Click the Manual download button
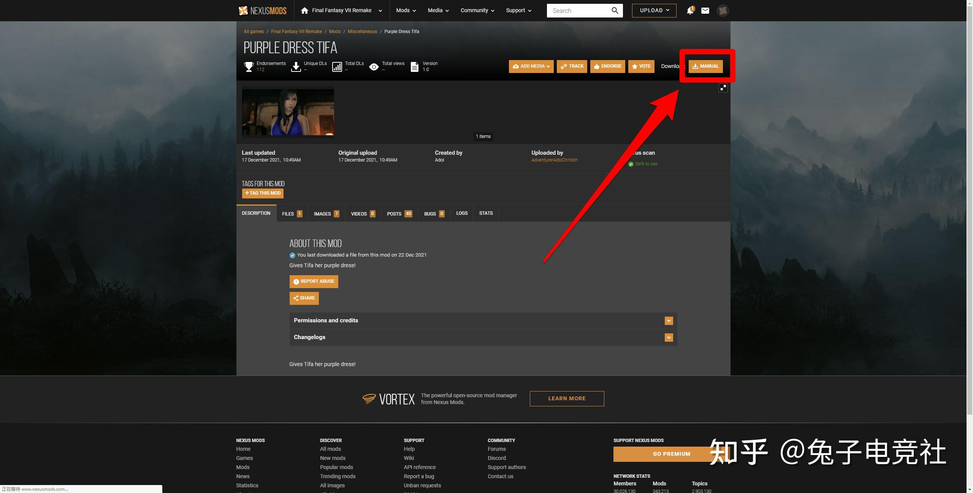Screen dimensions: 973x493 705,66
